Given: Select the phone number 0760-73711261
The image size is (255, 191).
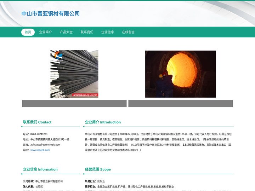Looking at the screenshot, I should click(x=39, y=134).
